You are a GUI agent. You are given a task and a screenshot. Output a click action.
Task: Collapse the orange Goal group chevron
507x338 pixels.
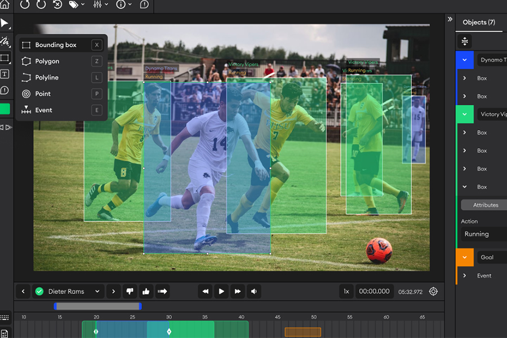coord(465,257)
